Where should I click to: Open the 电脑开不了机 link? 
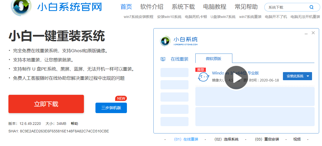[276, 17]
